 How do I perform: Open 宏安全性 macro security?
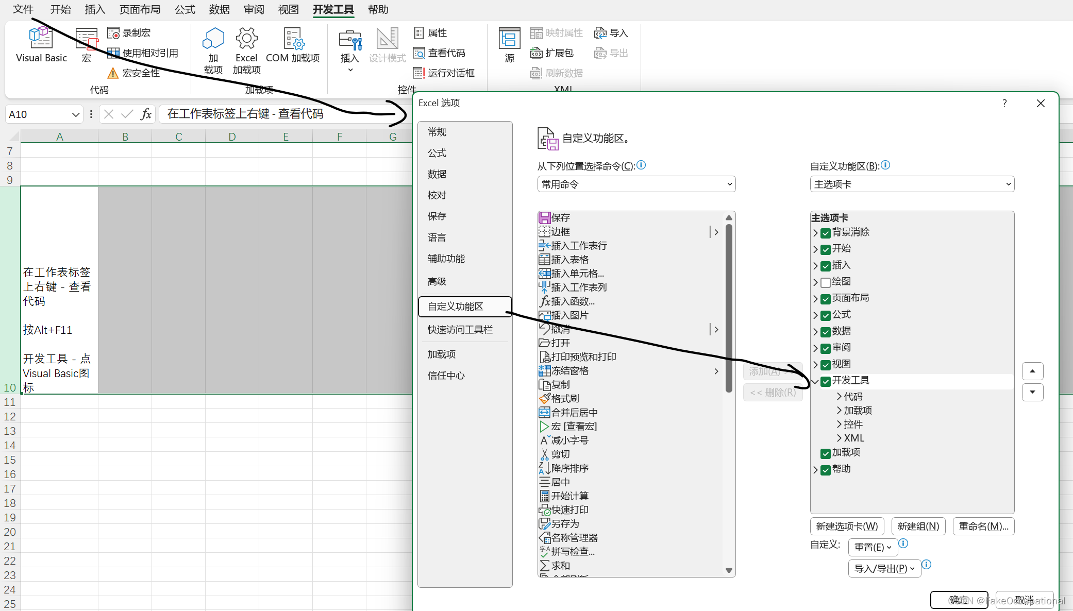point(133,73)
